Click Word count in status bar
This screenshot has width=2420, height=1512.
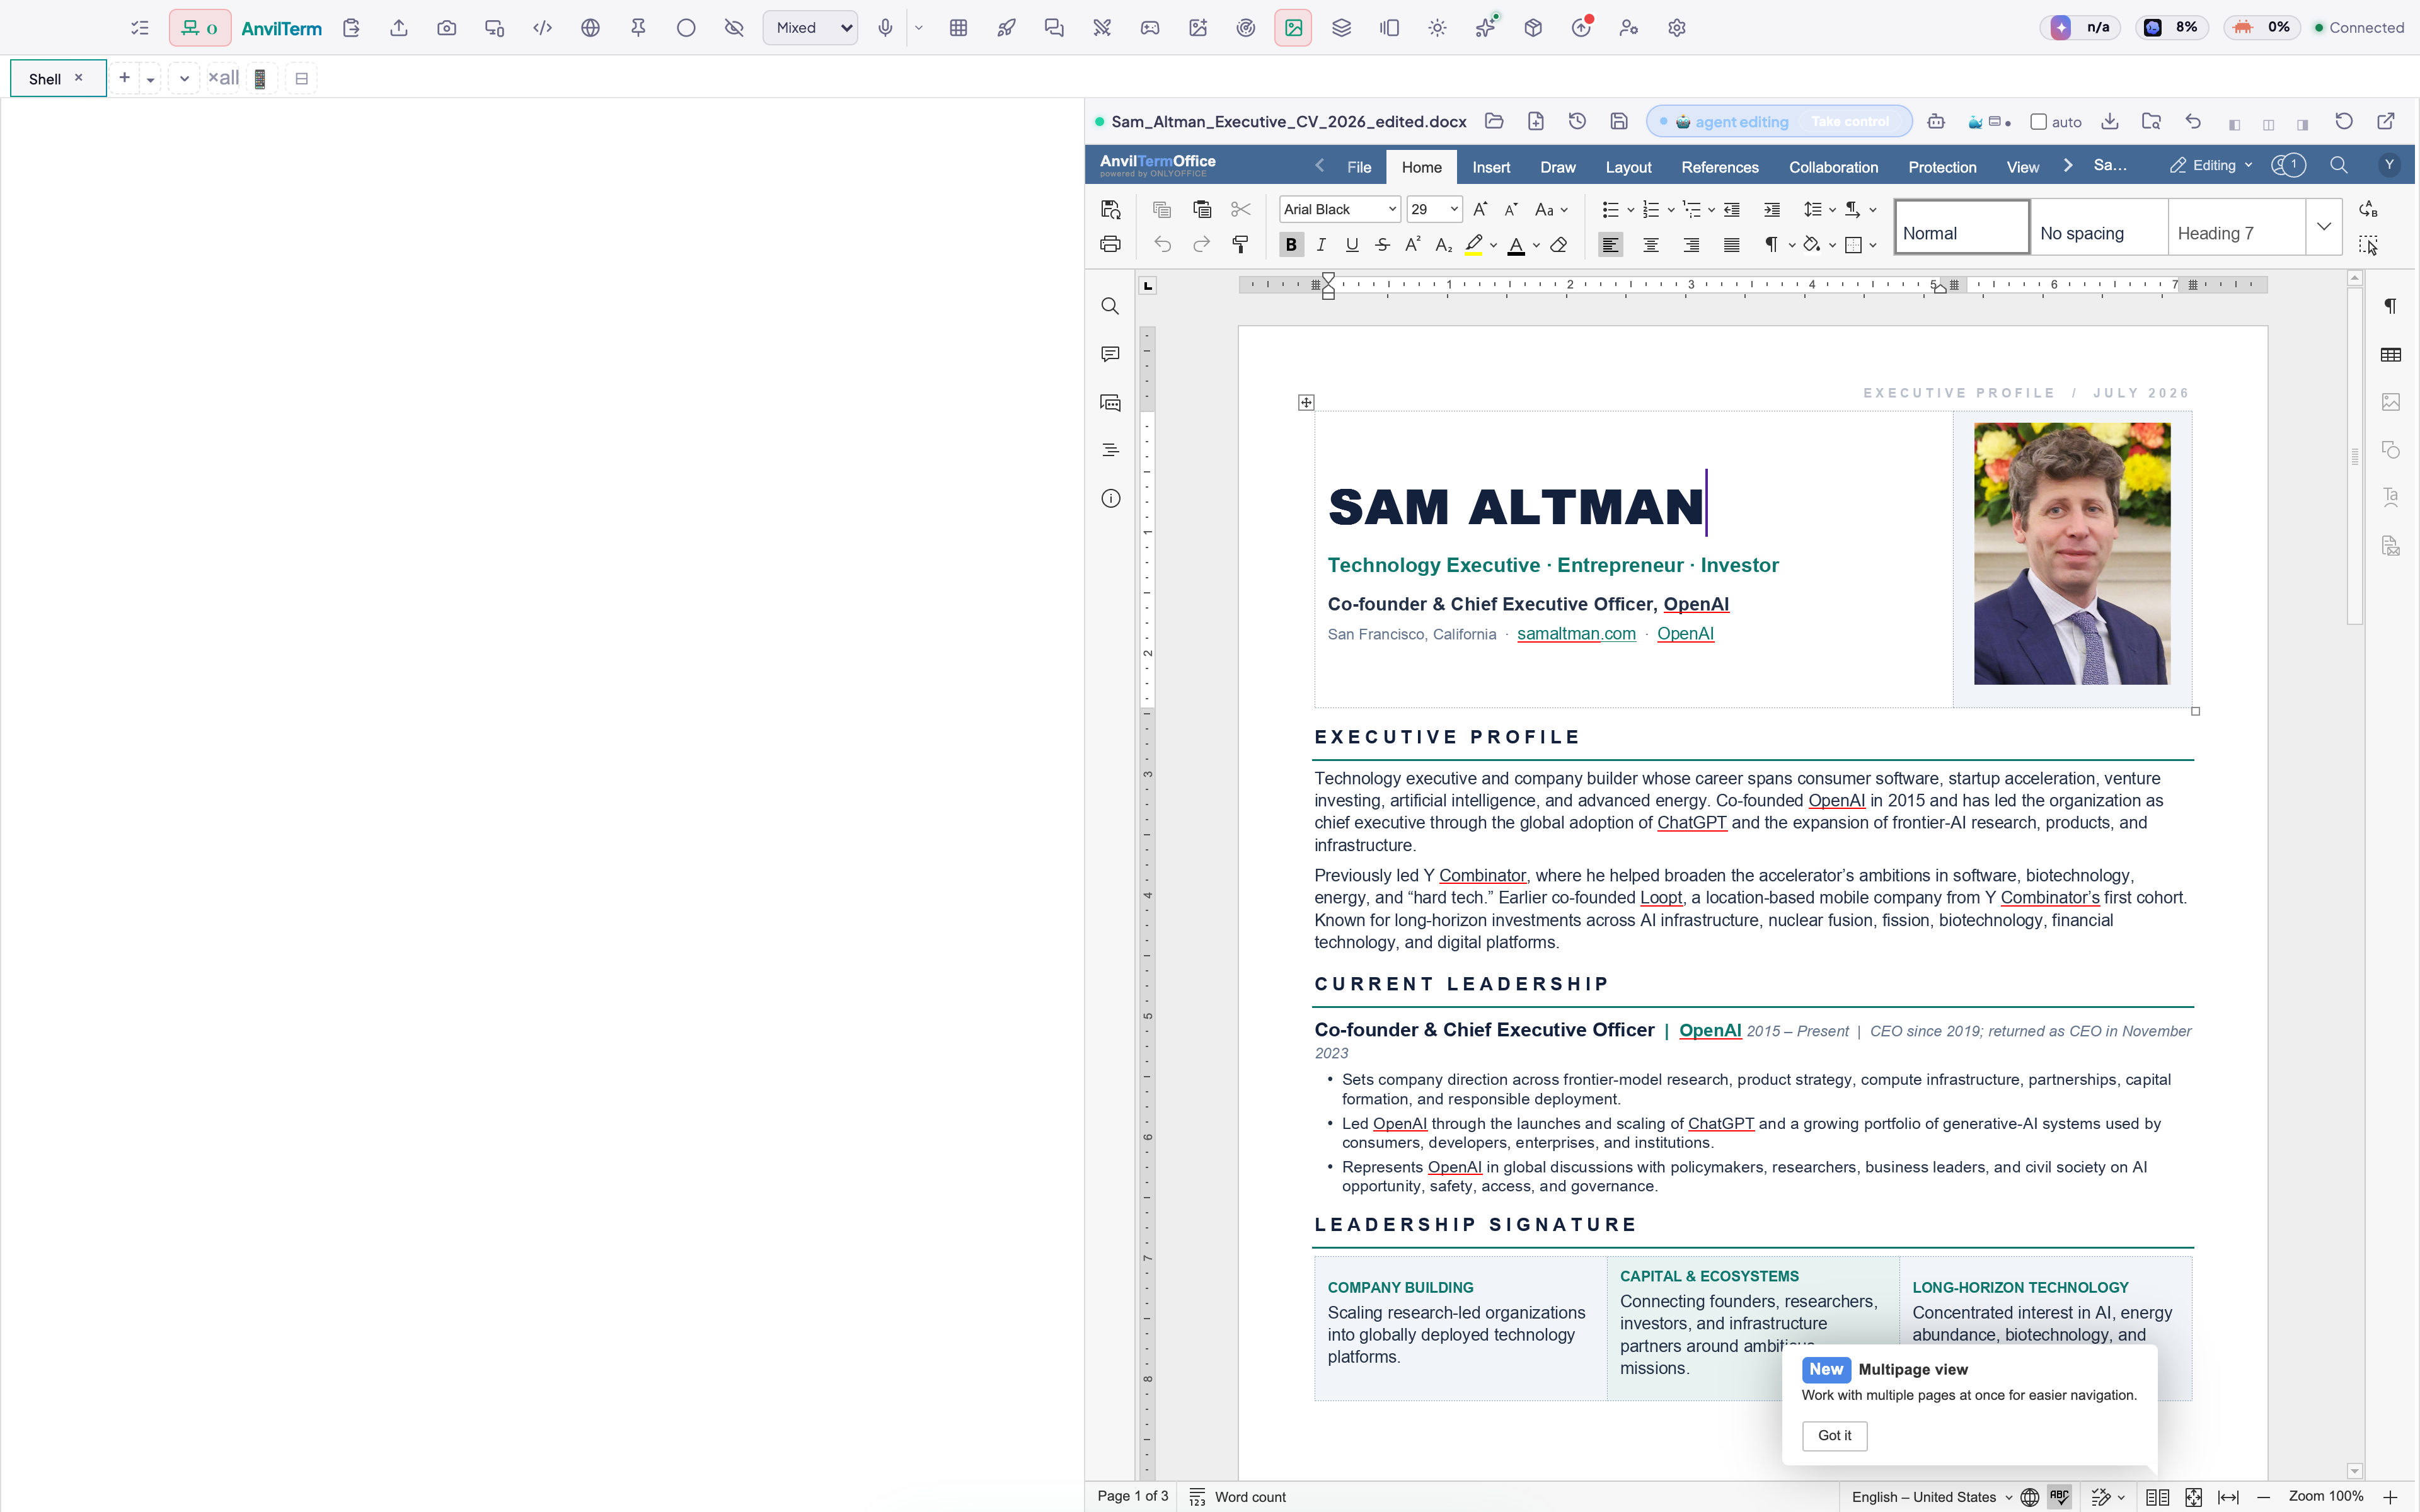[1238, 1497]
